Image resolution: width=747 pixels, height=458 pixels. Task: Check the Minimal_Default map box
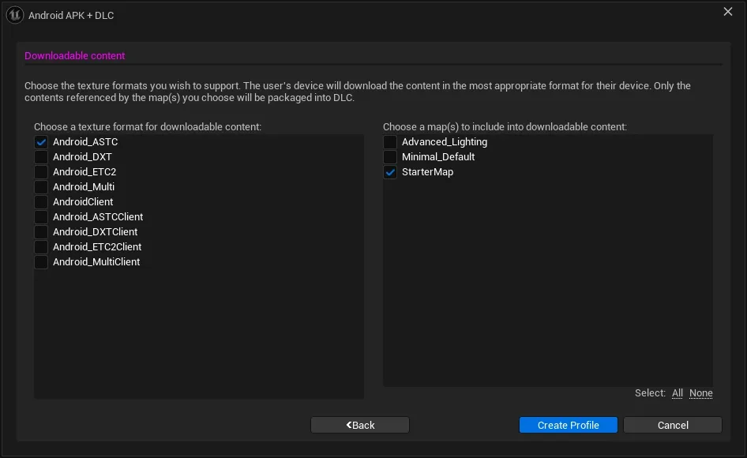tap(390, 157)
